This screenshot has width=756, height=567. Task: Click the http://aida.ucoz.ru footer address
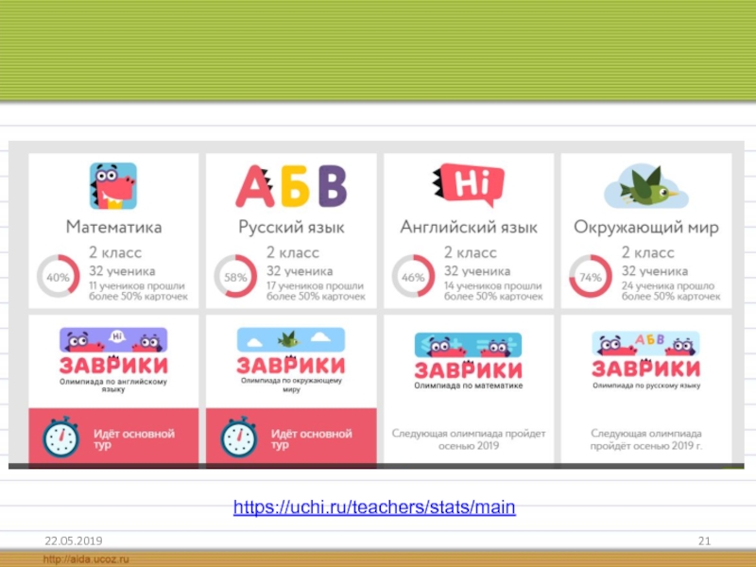pyautogui.click(x=86, y=559)
